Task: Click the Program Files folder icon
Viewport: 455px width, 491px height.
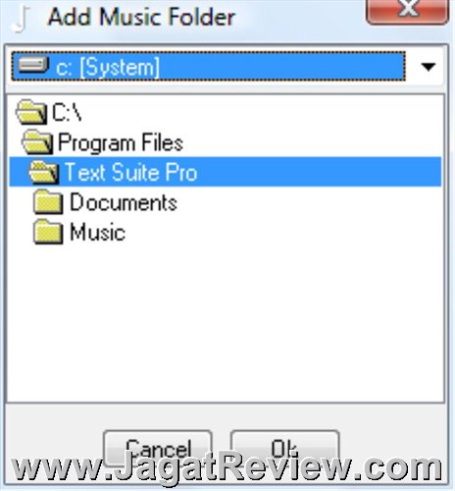Action: click(37, 142)
